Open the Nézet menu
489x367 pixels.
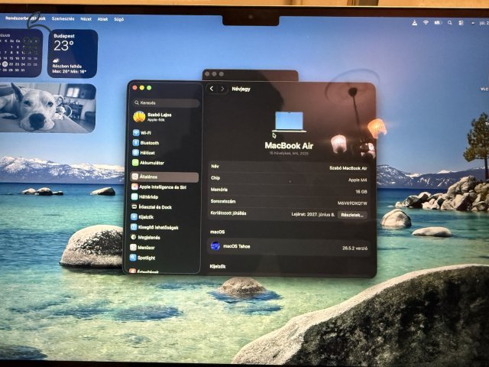click(86, 19)
